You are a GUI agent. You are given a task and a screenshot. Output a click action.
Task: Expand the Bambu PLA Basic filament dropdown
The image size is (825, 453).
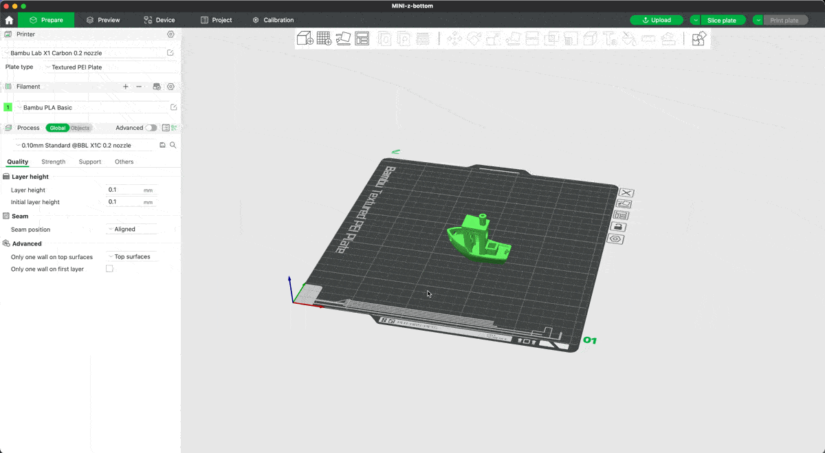coord(93,107)
